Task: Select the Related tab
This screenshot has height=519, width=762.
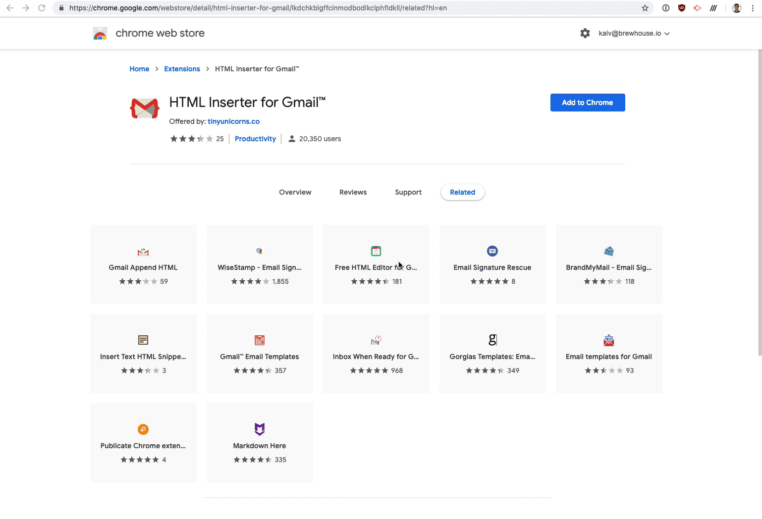Action: coord(463,192)
